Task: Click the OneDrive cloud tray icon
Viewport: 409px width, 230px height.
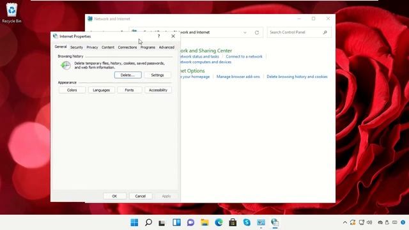Action: pyautogui.click(x=380, y=222)
